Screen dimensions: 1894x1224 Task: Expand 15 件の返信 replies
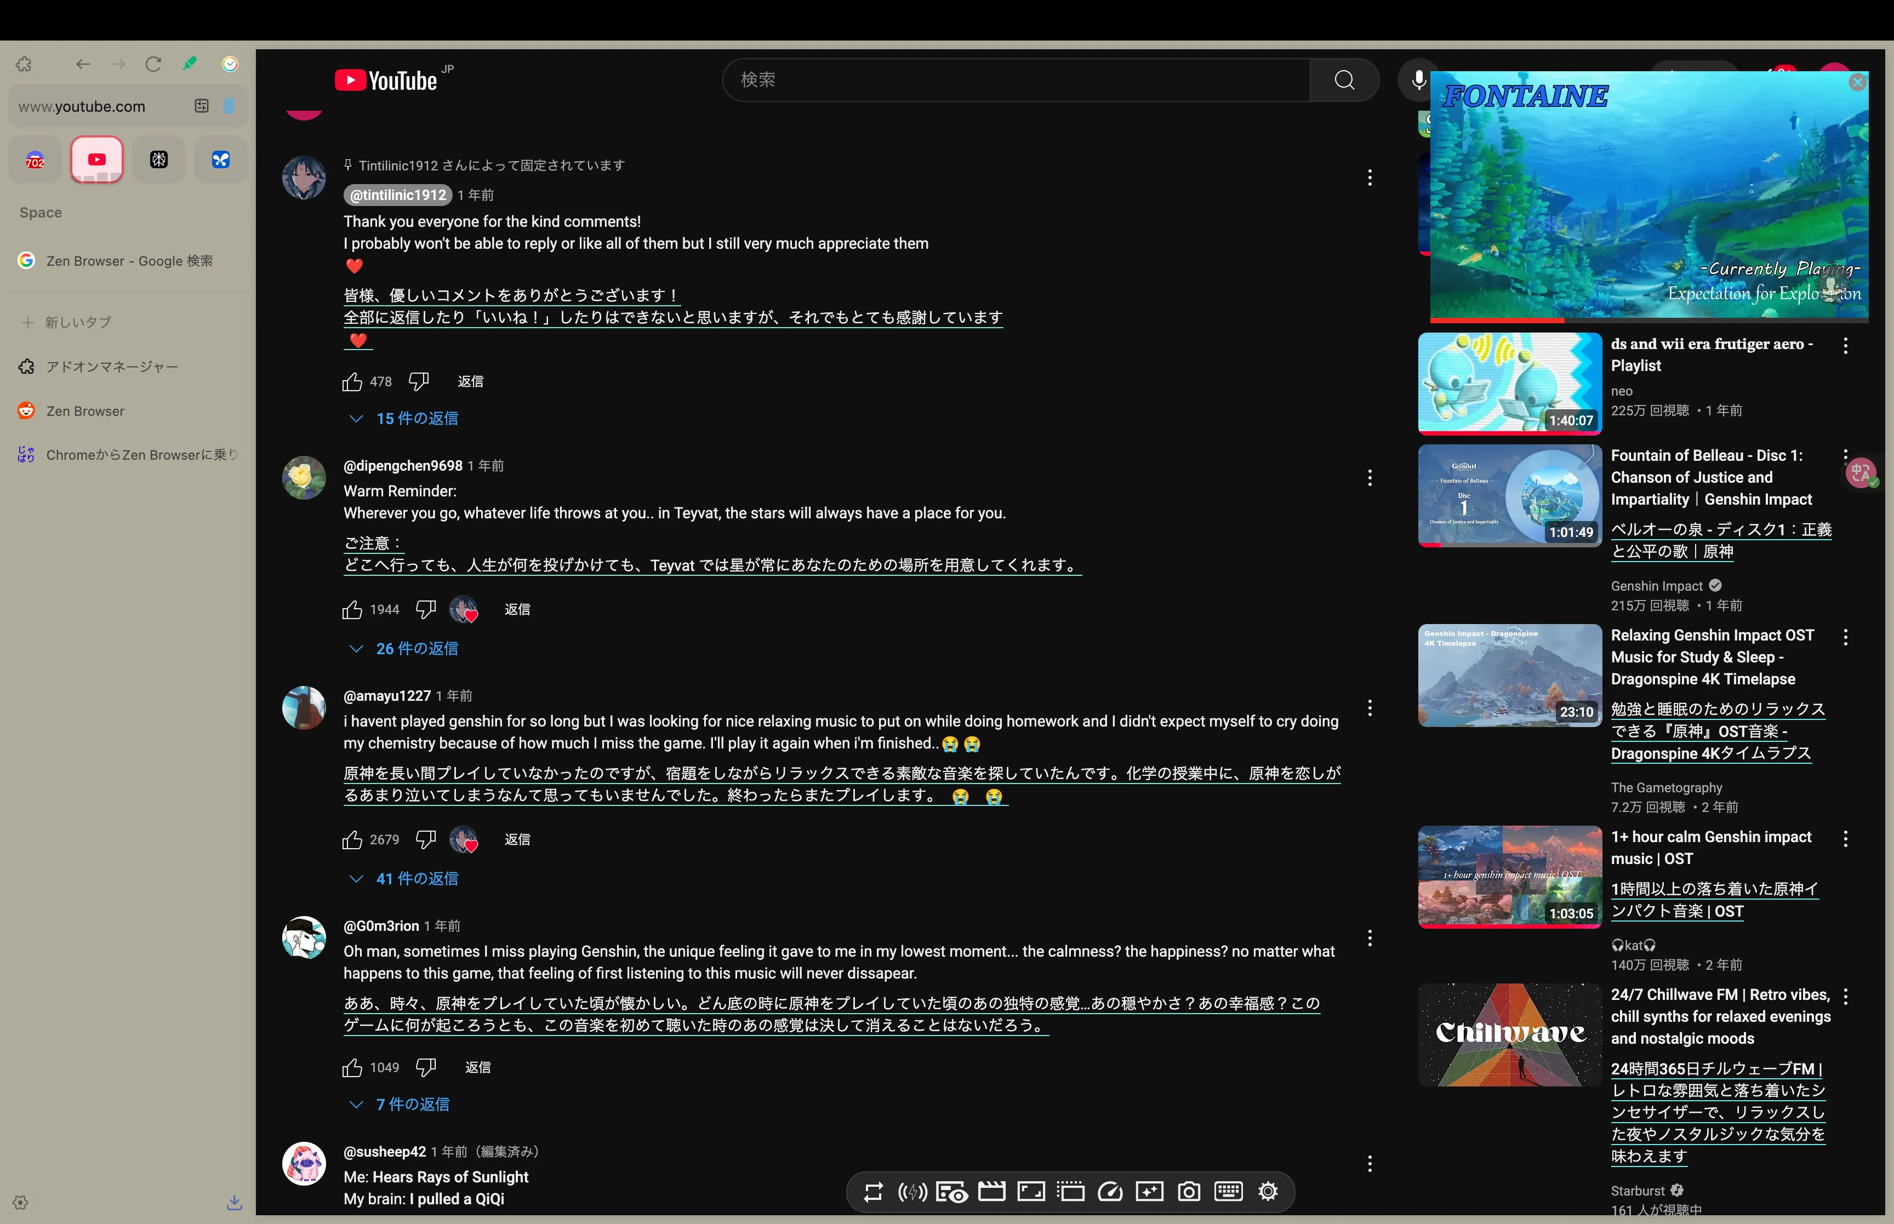tap(404, 418)
